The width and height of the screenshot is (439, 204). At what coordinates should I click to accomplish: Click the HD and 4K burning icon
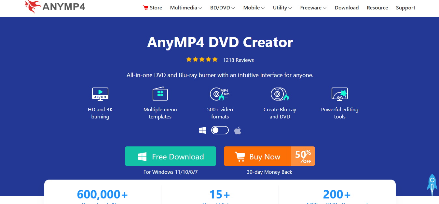point(100,94)
